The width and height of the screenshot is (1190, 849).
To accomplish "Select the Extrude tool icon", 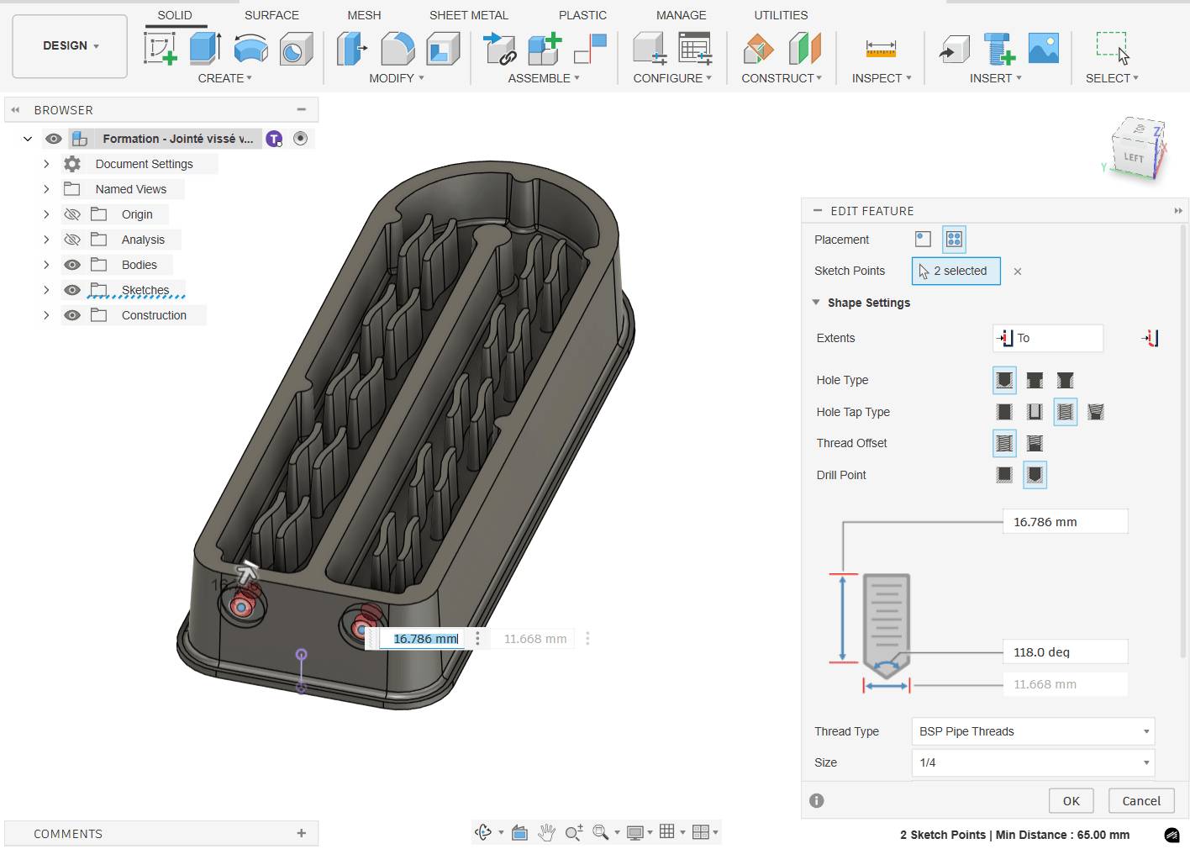I will 205,49.
